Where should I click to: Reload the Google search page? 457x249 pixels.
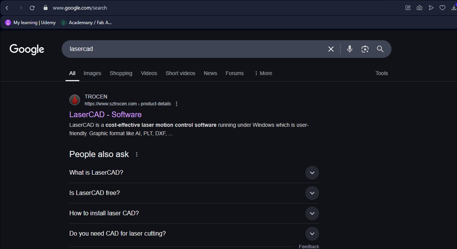coord(32,8)
